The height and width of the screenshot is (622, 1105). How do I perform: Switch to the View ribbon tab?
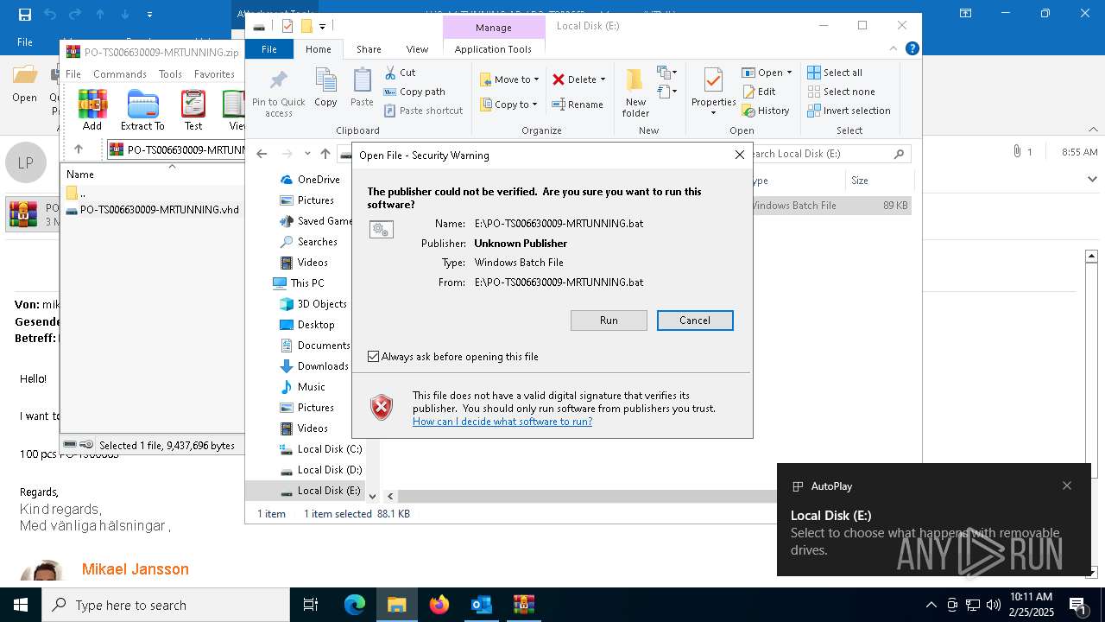[x=417, y=49]
